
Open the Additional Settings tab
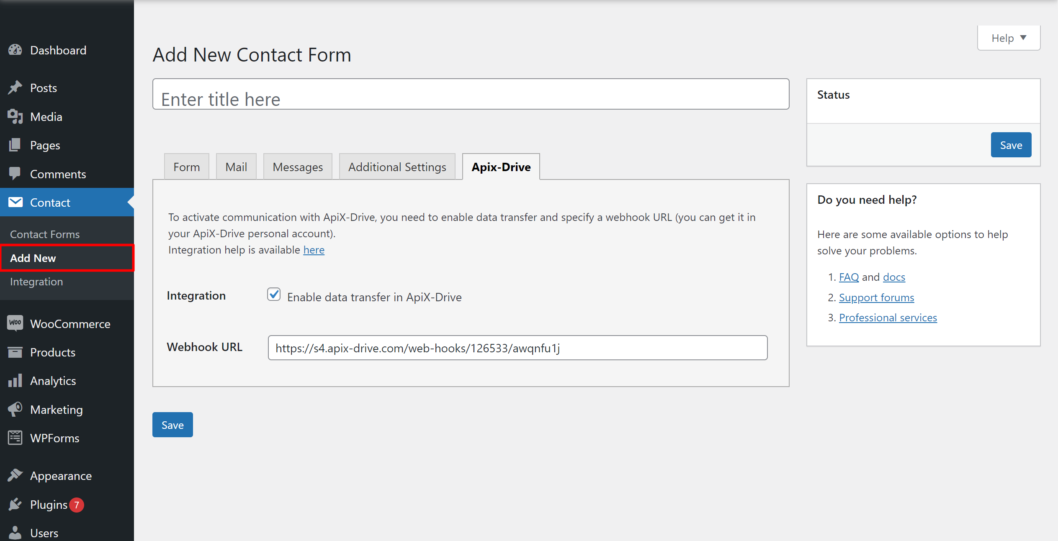point(397,166)
